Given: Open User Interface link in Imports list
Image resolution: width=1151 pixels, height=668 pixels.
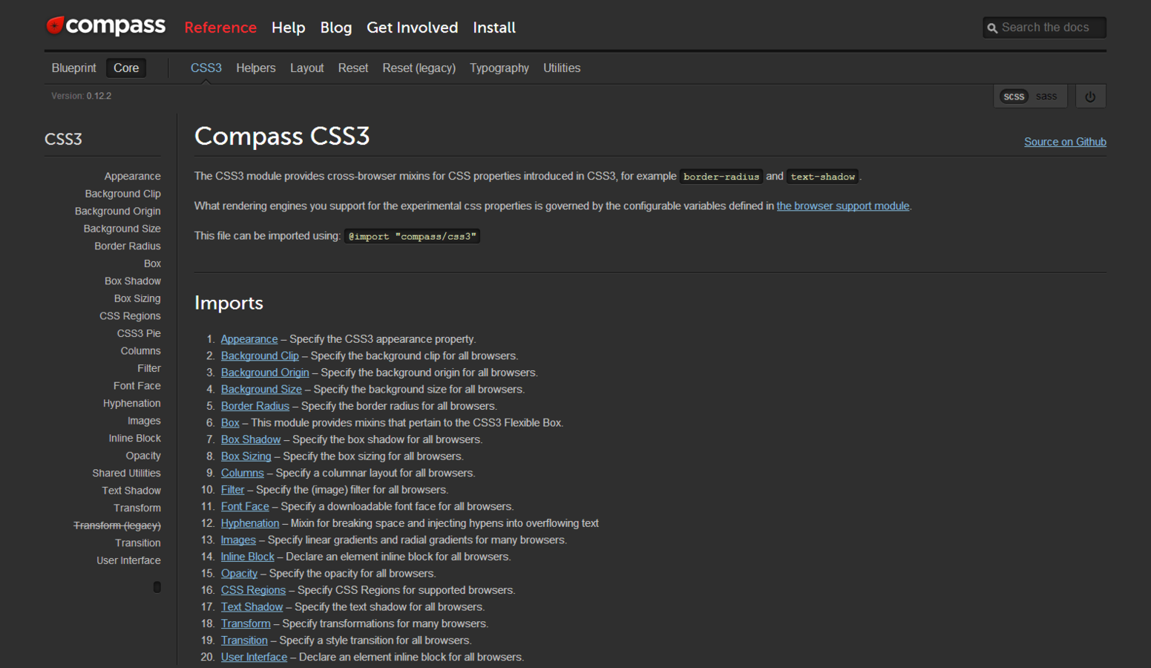Looking at the screenshot, I should point(254,658).
